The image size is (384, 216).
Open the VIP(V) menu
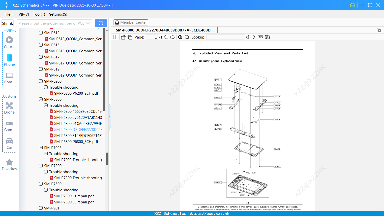click(24, 14)
